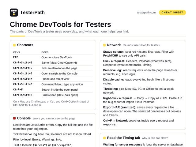This screenshot has width=196, height=147.
Task: Click yellow square beside Read the Timing tab
Action: tap(104, 138)
